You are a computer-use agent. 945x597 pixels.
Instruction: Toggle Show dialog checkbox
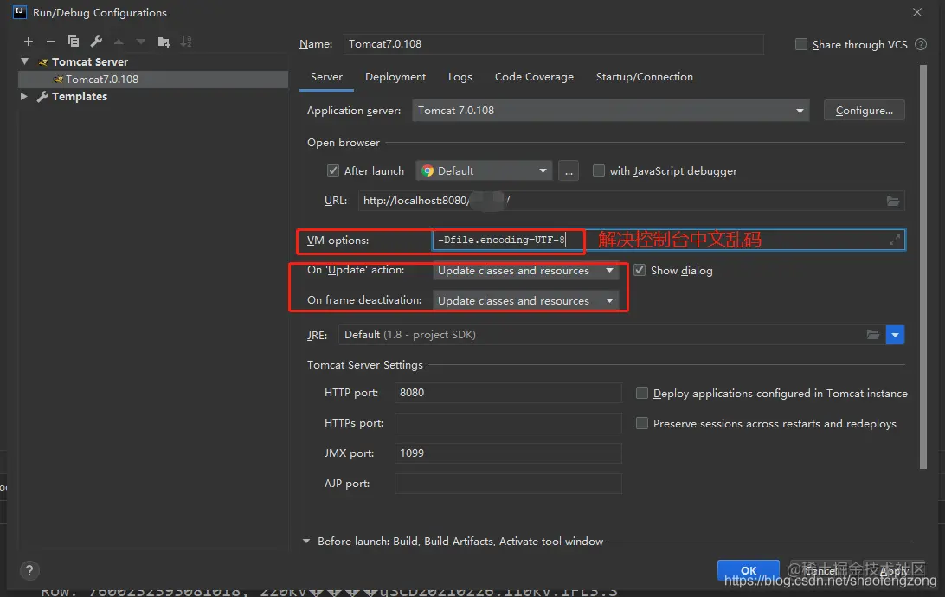[640, 270]
